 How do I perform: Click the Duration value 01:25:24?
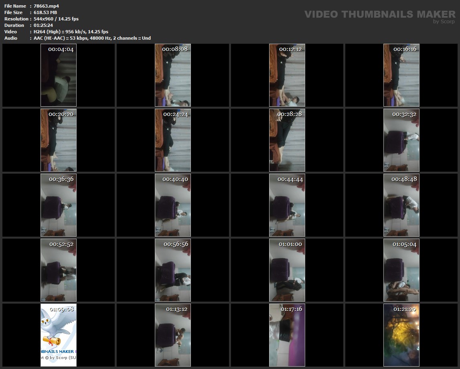tap(43, 25)
